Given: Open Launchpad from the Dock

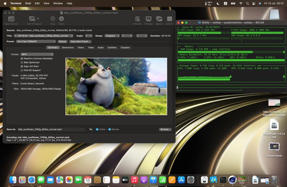Looking at the screenshot, I should click(22, 180).
